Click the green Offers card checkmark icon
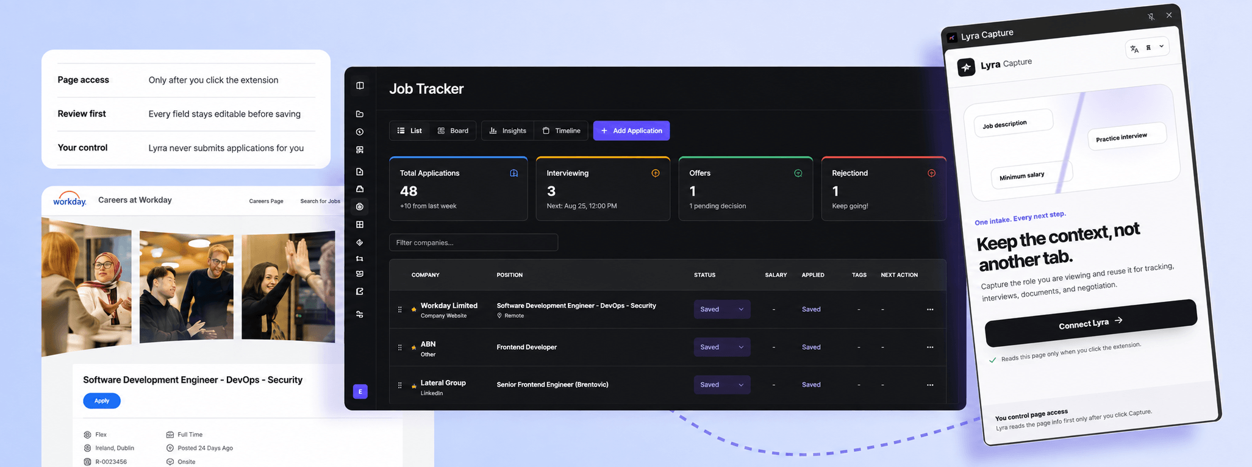Viewport: 1252px width, 467px height. (x=798, y=173)
